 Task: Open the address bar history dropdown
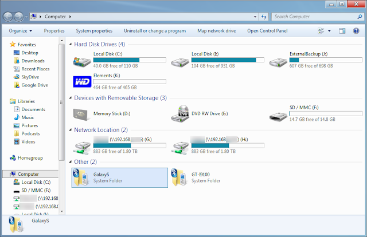tap(255, 17)
